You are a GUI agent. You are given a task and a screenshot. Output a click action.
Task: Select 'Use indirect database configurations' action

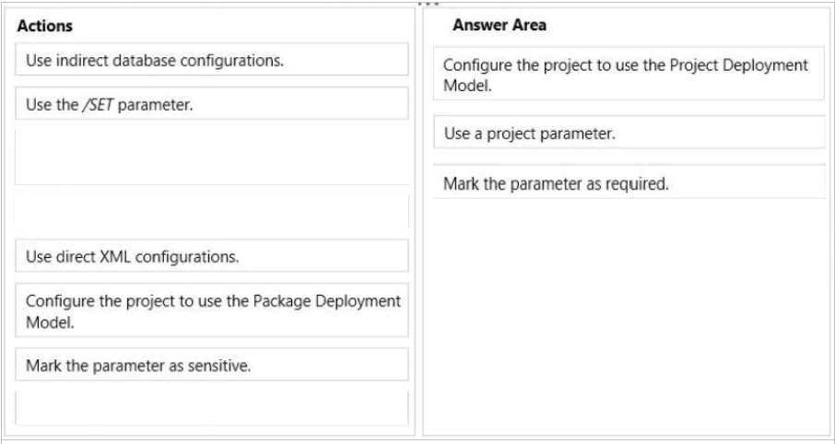(x=211, y=60)
